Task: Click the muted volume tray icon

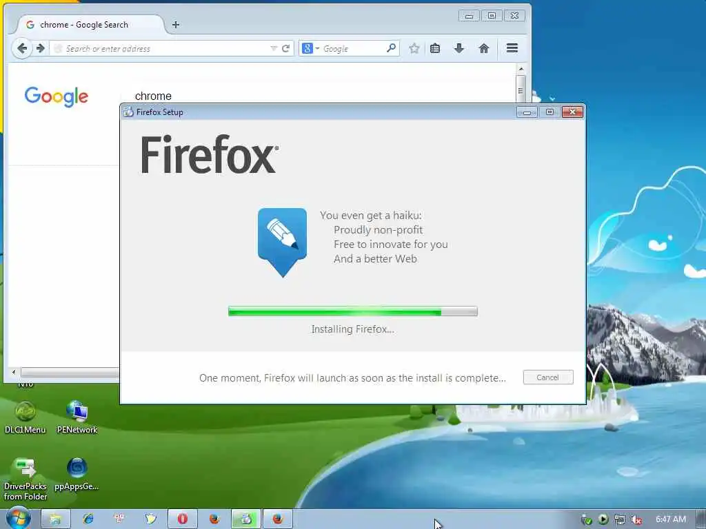Action: pos(636,519)
